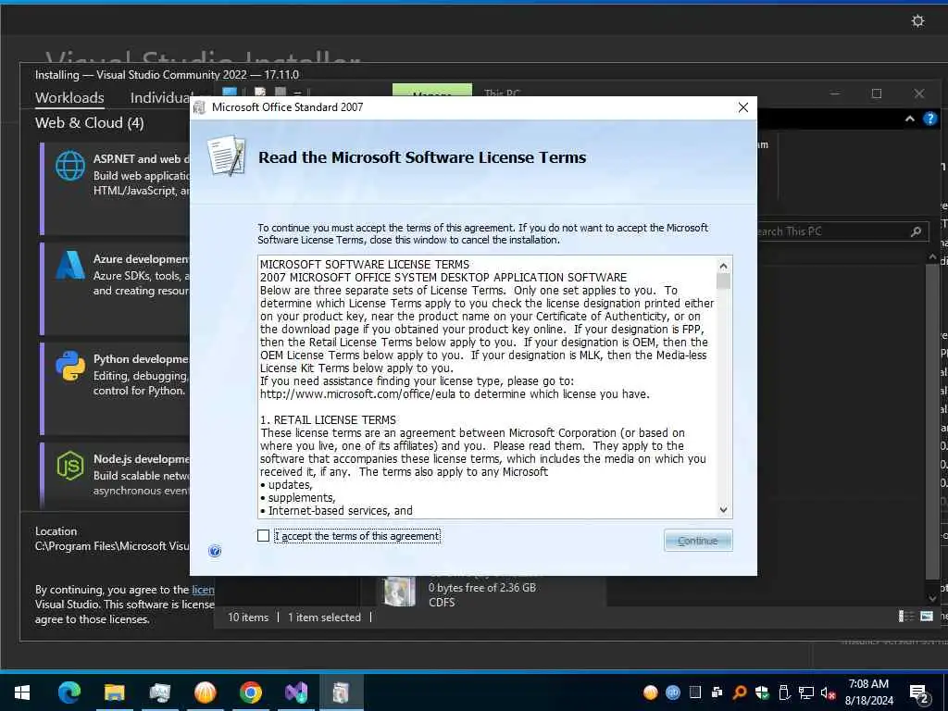The height and width of the screenshot is (711, 948).
Task: Click scroll-down arrow of the license text
Action: pos(723,510)
